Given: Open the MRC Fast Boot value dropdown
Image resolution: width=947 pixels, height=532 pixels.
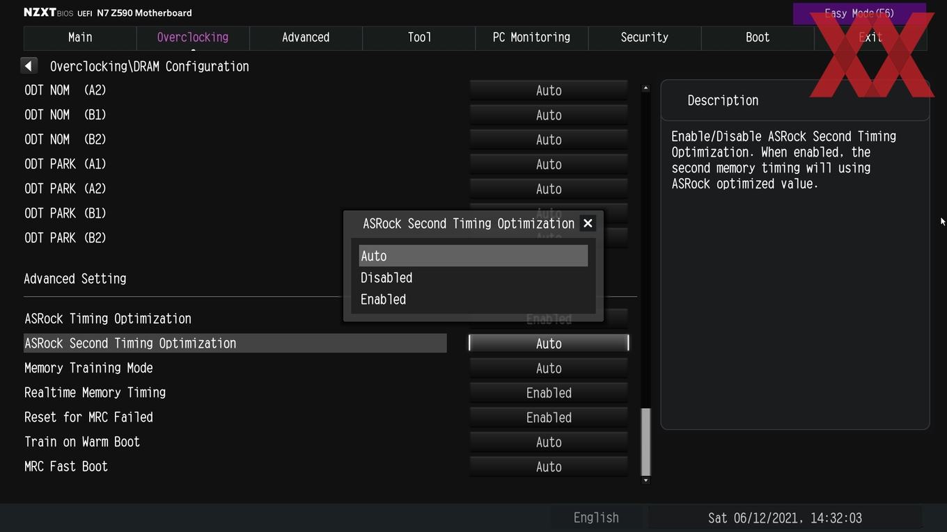Looking at the screenshot, I should pos(549,467).
